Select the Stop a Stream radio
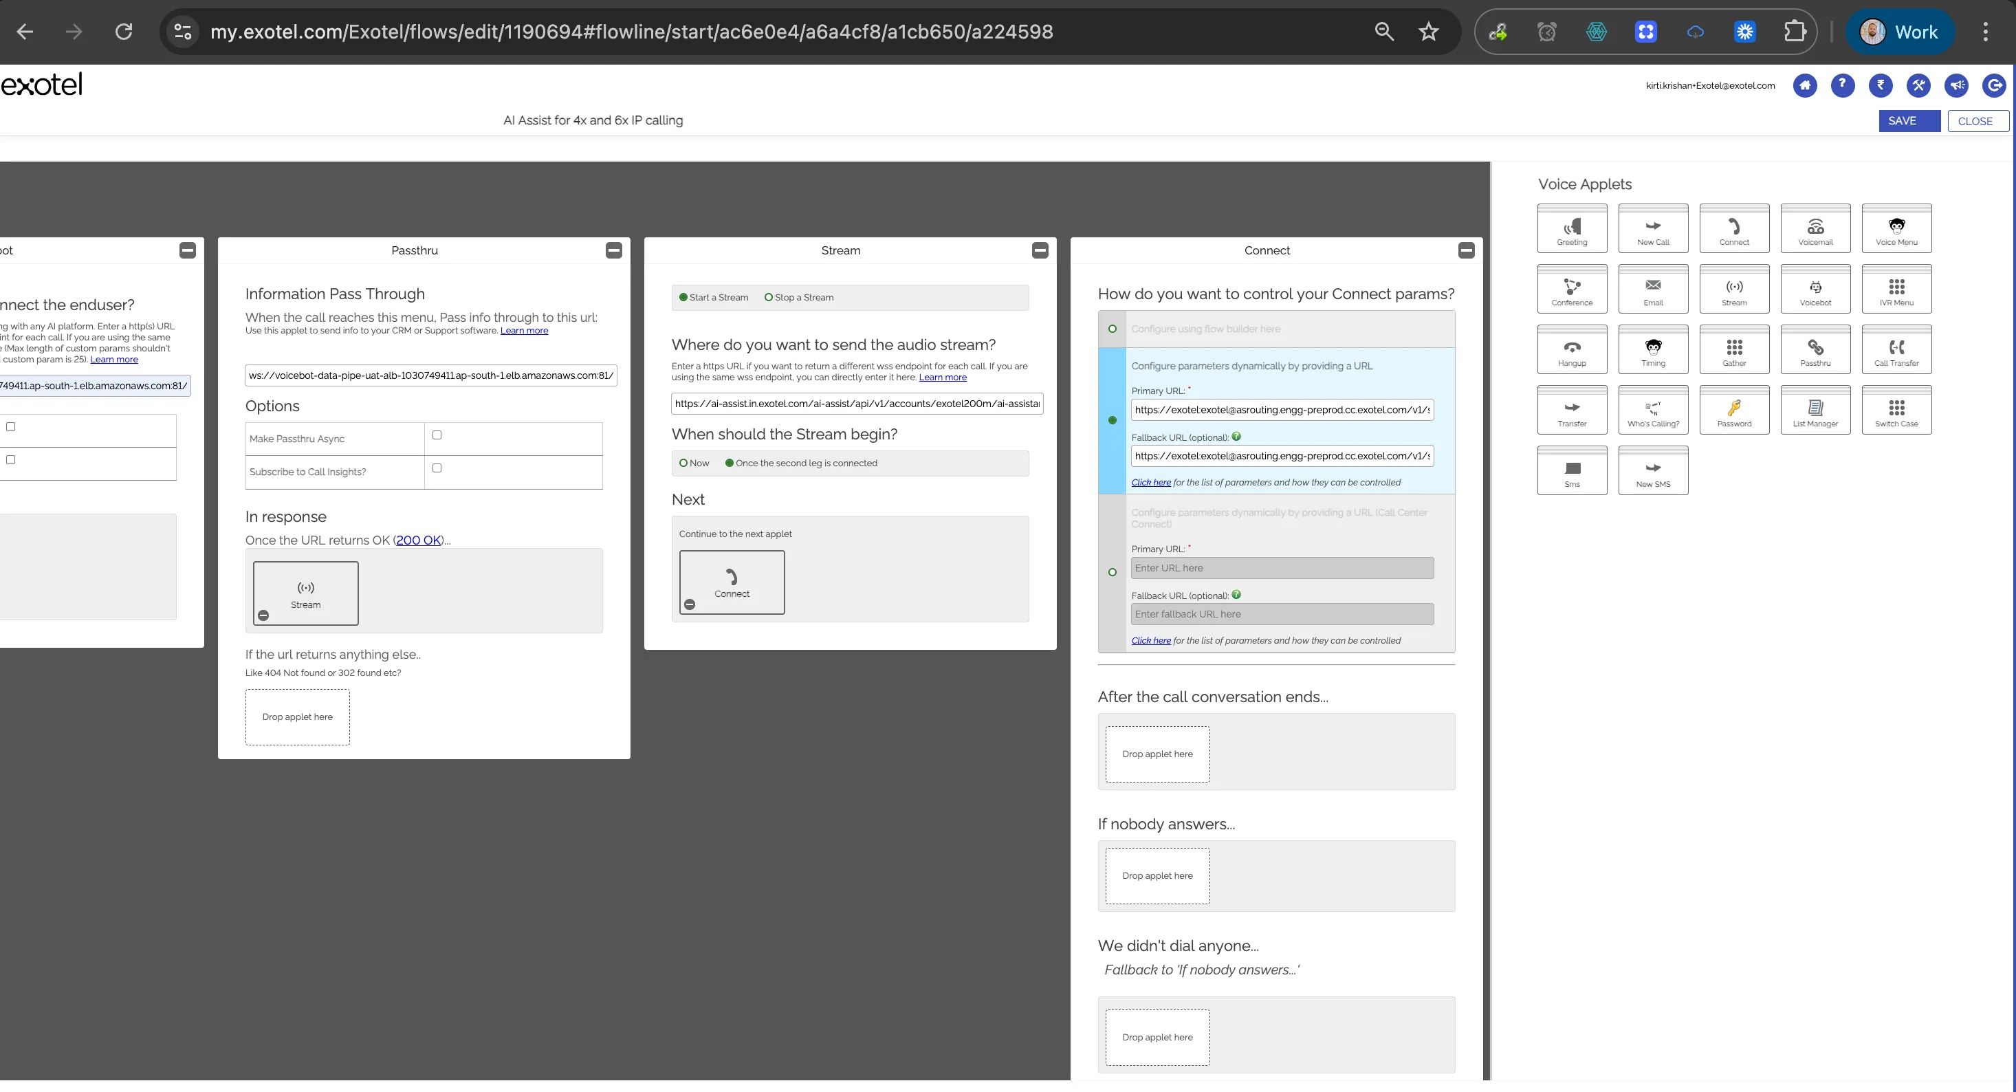Image resolution: width=2016 pixels, height=1092 pixels. (x=769, y=298)
